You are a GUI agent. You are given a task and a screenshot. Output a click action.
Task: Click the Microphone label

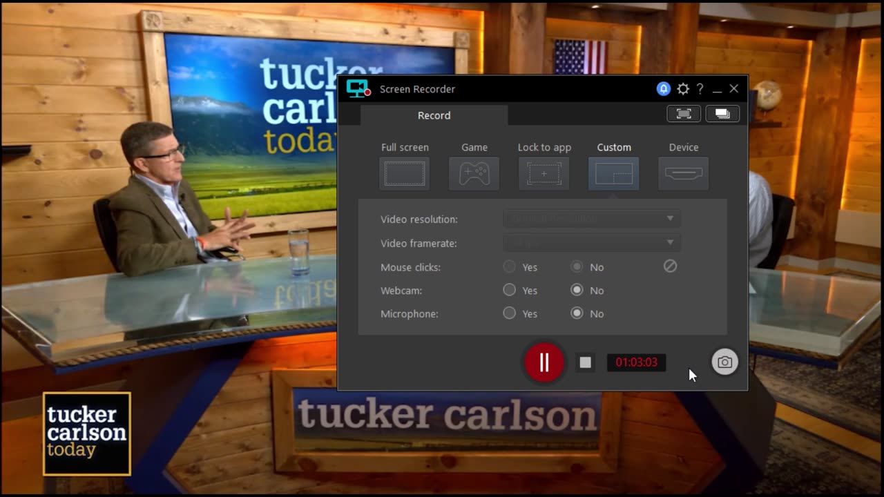410,314
